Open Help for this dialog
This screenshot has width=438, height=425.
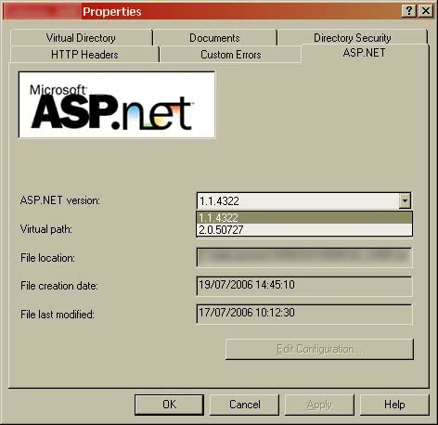pyautogui.click(x=394, y=405)
